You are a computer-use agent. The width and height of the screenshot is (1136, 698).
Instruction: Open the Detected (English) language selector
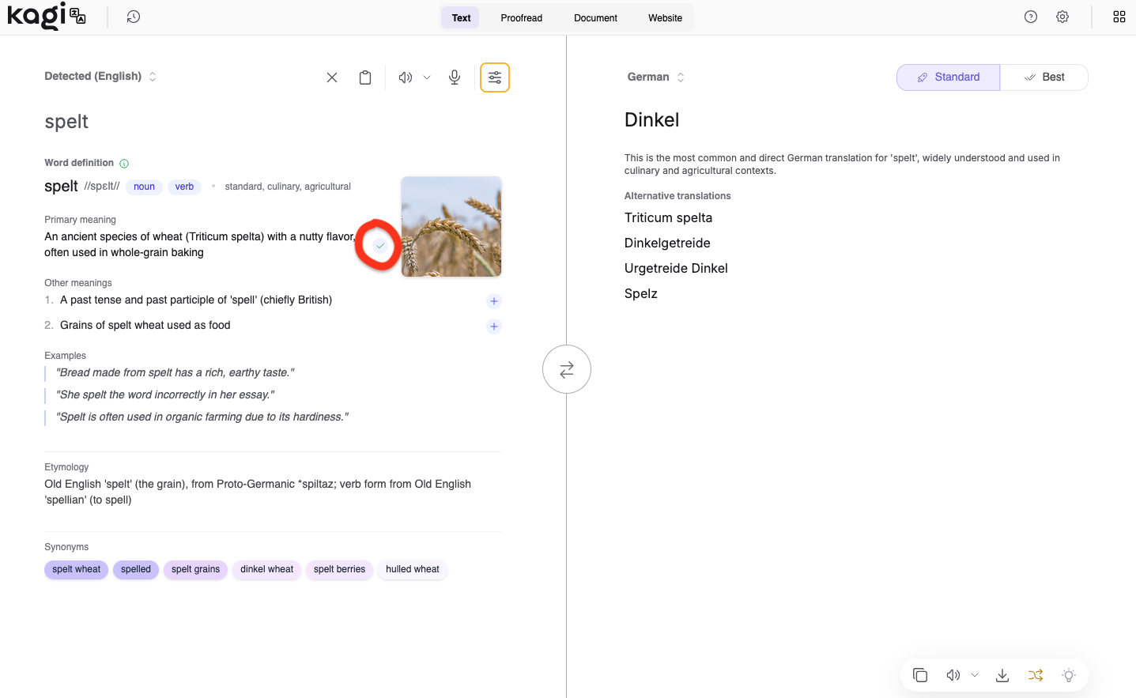100,77
